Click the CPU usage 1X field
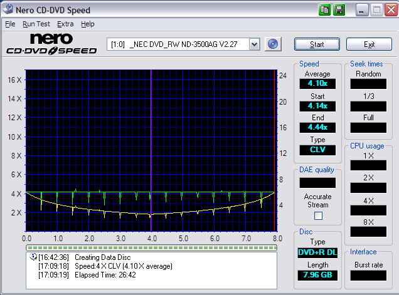The height and width of the screenshot is (295, 399). tap(368, 165)
